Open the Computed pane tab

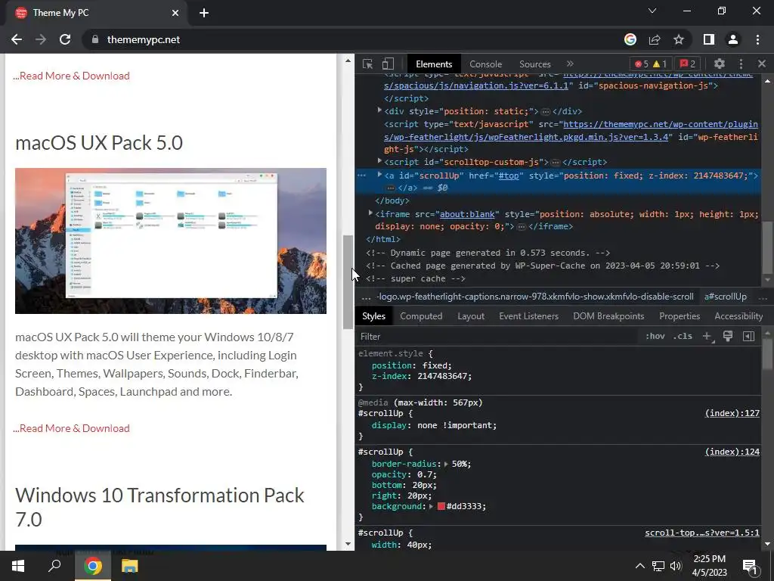point(421,316)
